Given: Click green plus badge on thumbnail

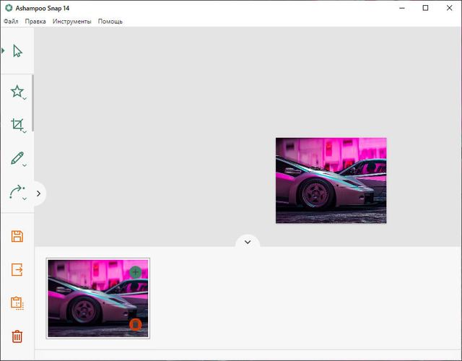Looking at the screenshot, I should tap(136, 272).
